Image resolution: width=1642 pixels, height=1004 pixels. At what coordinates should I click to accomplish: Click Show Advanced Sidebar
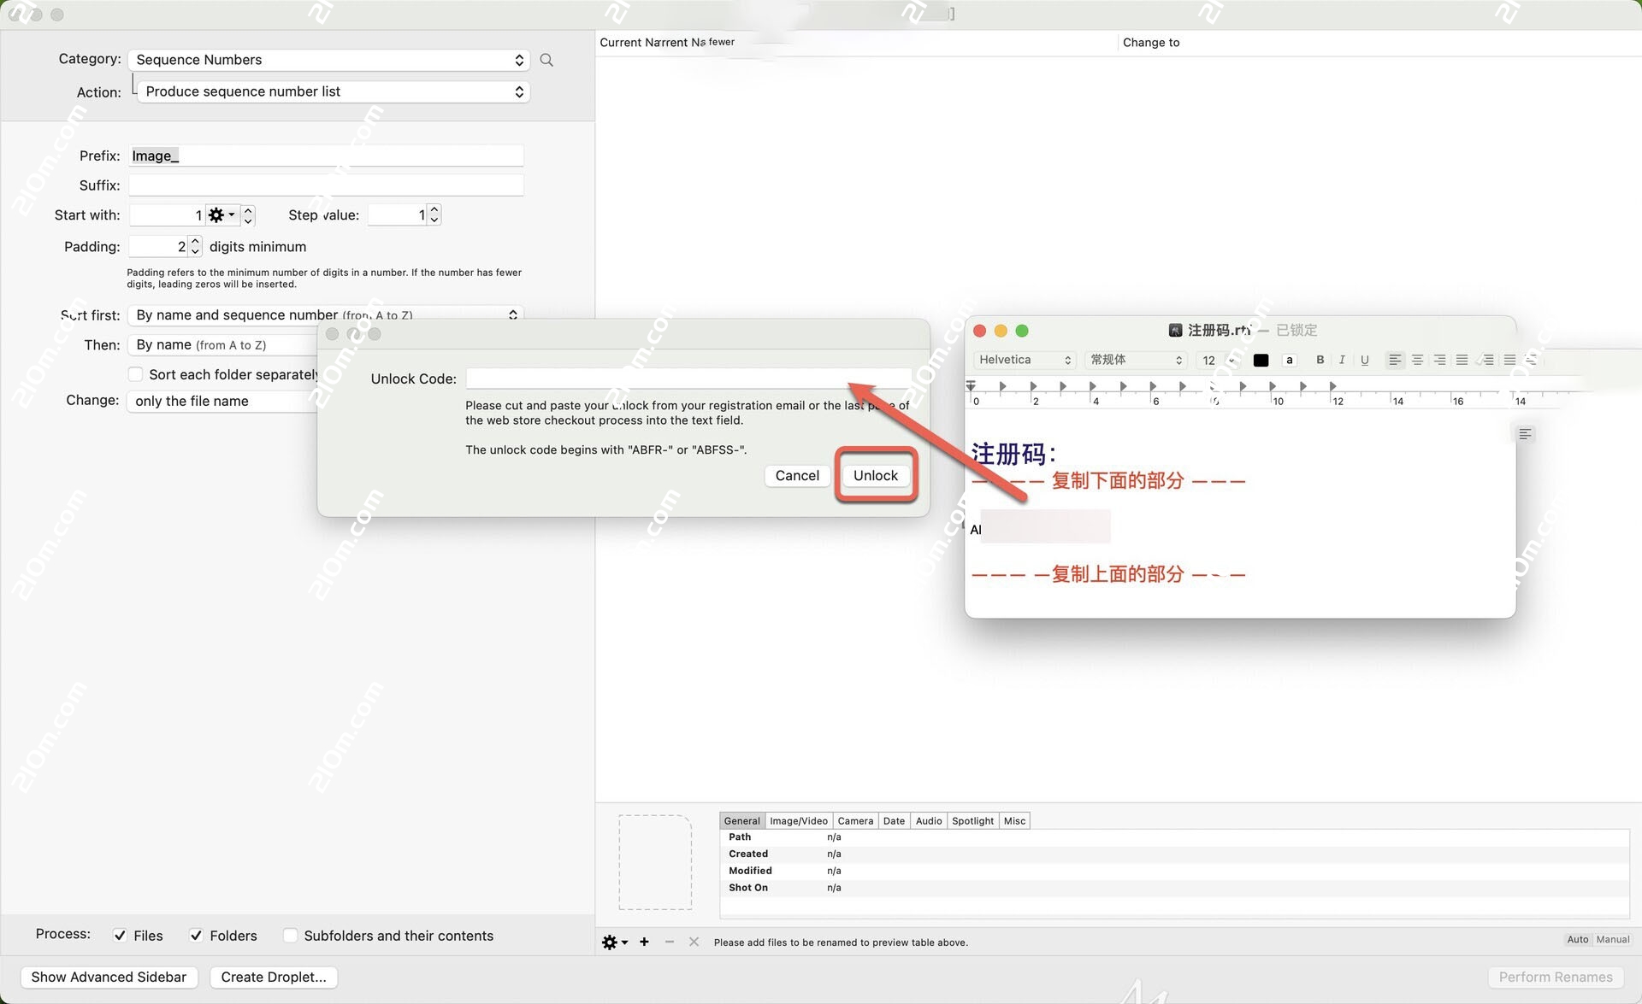coord(108,977)
